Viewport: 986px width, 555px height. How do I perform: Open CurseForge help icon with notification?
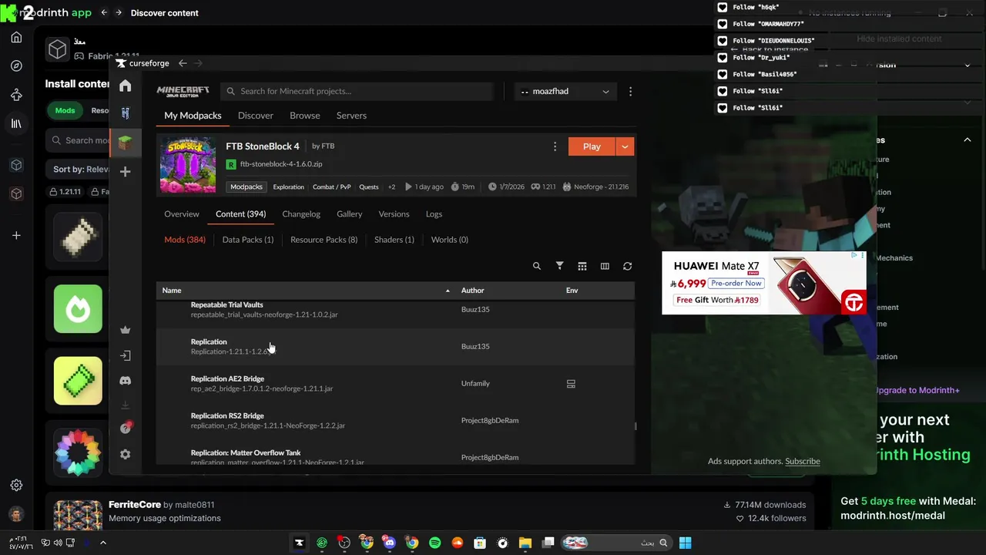[126, 428]
